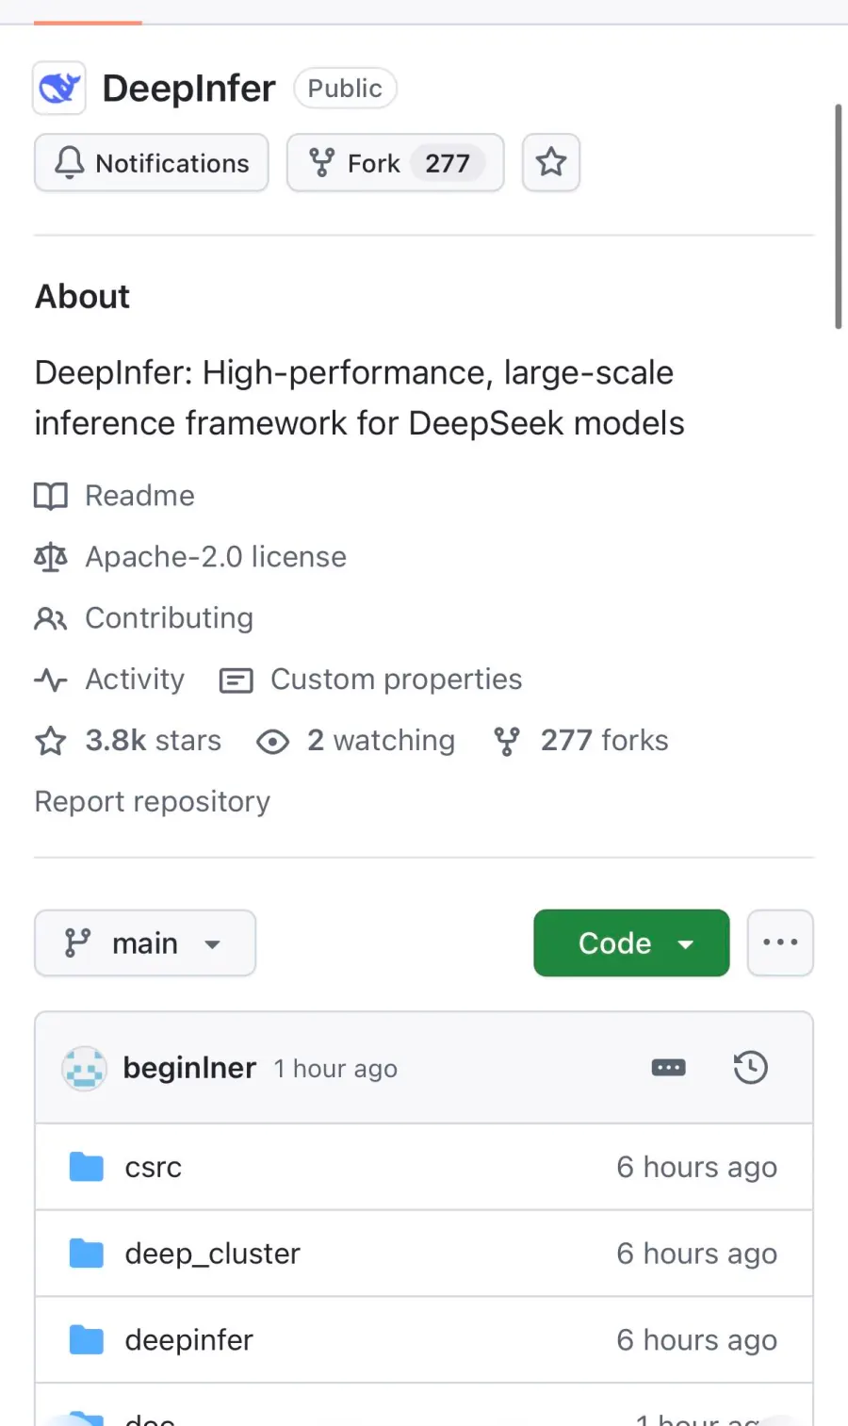Open the Notifications button

[152, 163]
